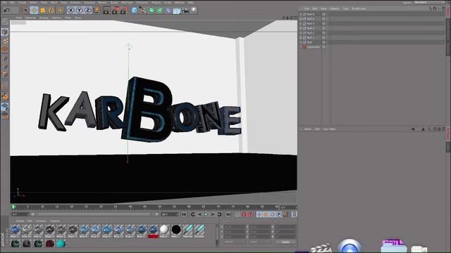Play the animation forwards
The image size is (451, 253).
click(x=206, y=214)
